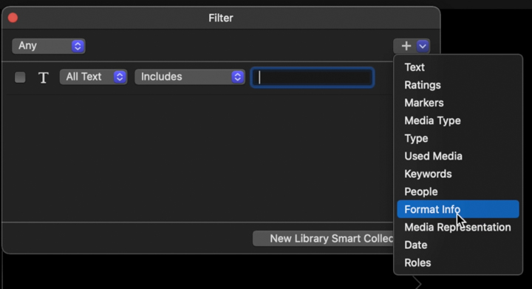Choose Ratings in the rule menu
The height and width of the screenshot is (289, 532).
pos(423,85)
